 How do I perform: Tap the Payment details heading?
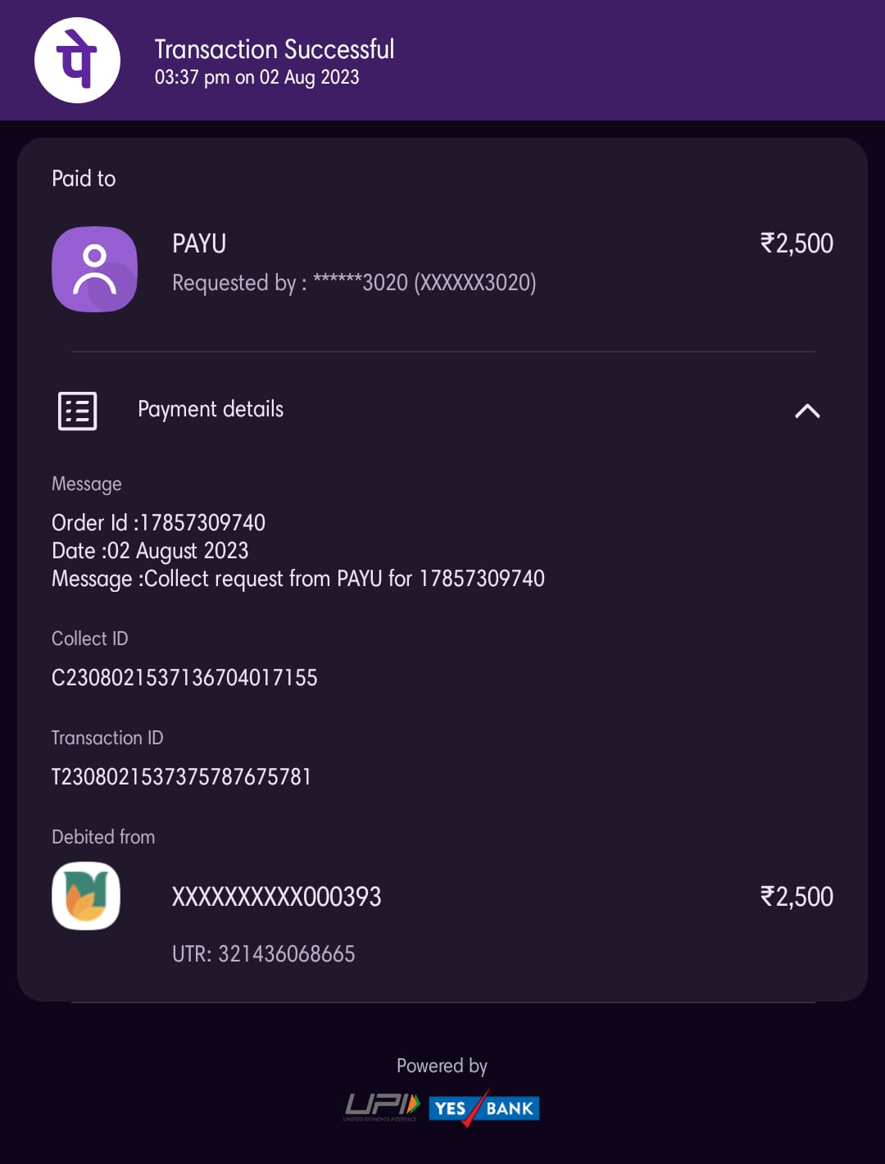click(x=211, y=409)
